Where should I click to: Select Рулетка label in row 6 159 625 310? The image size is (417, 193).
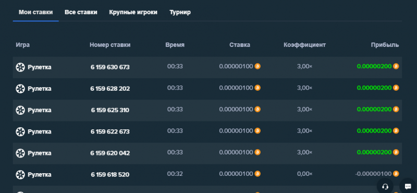tap(40, 110)
